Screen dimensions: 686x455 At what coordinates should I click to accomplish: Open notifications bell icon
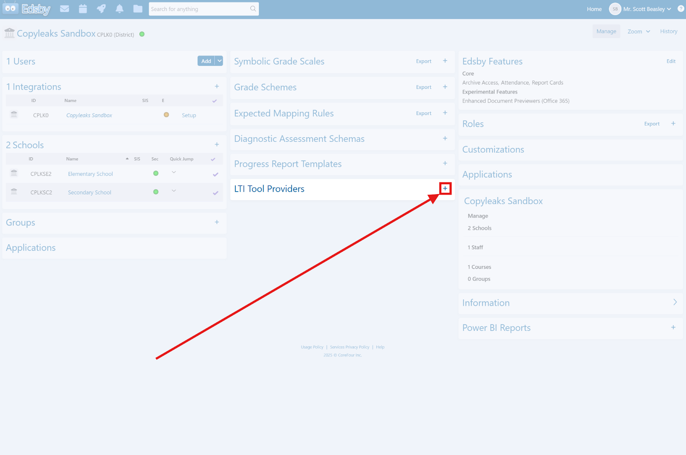tap(120, 9)
